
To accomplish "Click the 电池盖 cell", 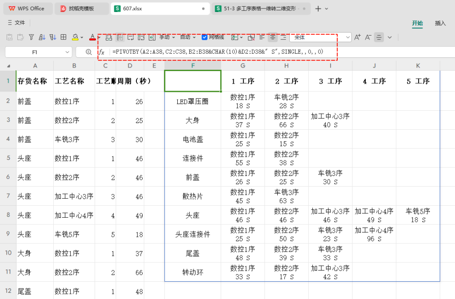I will pos(193,139).
